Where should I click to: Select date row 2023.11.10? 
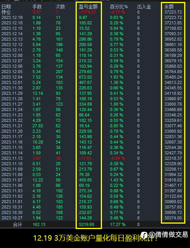click(12, 164)
